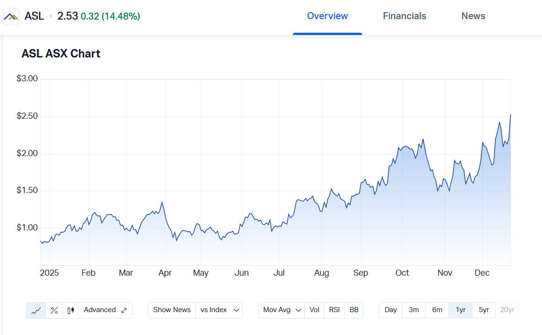Select the line chart type icon
The width and height of the screenshot is (542, 335).
[x=36, y=310]
